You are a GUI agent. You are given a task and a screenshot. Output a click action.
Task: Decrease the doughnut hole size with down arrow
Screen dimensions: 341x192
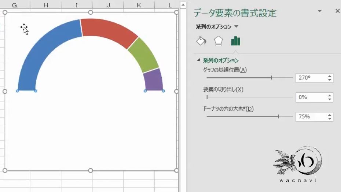[x=330, y=119]
